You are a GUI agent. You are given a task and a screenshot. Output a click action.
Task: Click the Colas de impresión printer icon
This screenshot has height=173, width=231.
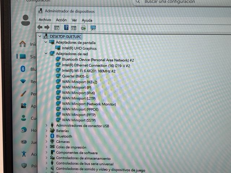pyautogui.click(x=52, y=147)
